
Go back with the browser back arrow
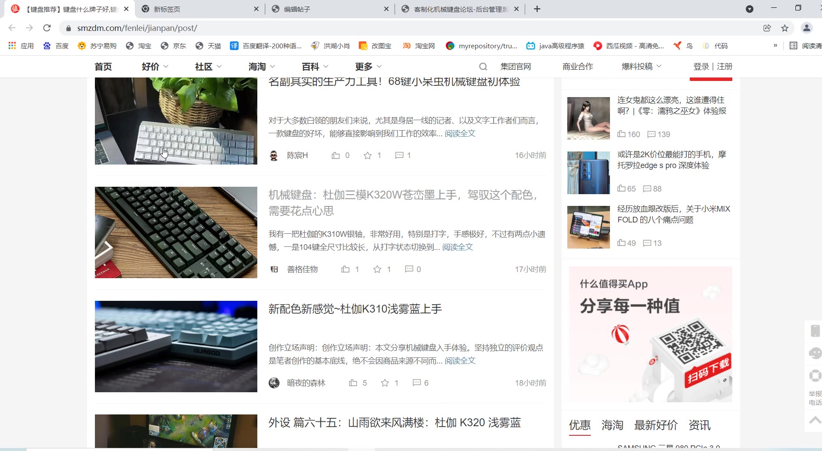coord(12,28)
